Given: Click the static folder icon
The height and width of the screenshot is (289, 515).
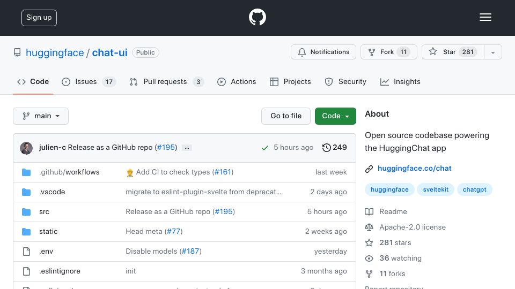Looking at the screenshot, I should tap(26, 232).
